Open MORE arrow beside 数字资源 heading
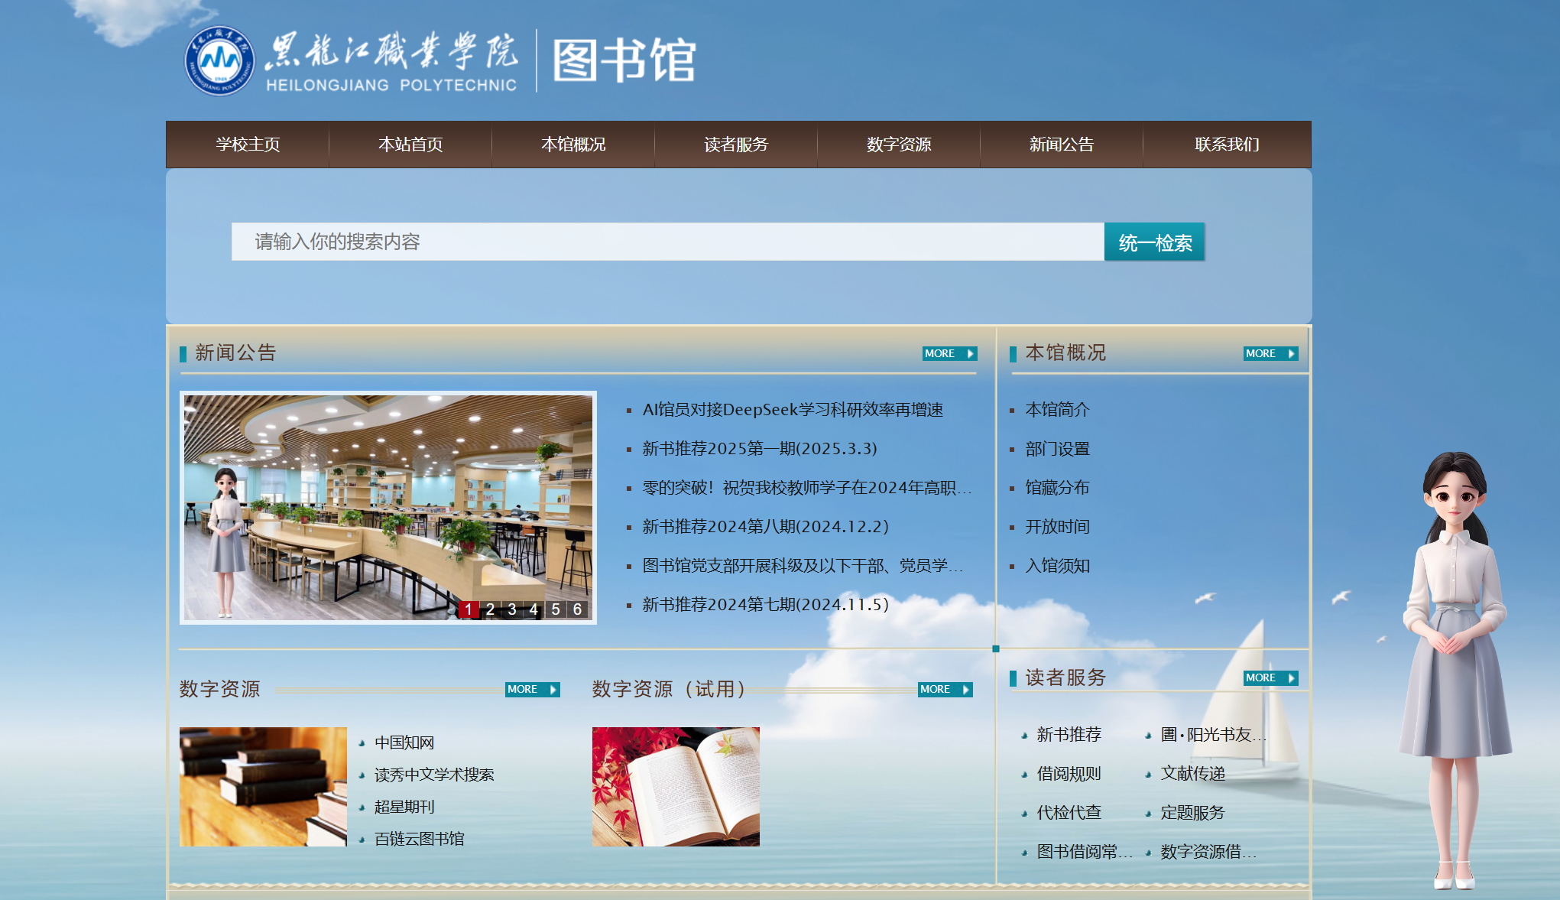This screenshot has height=900, width=1560. (532, 689)
